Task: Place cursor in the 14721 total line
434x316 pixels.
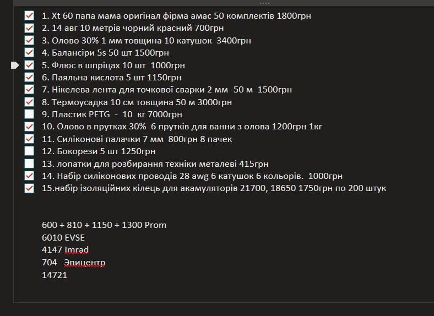Action: [x=55, y=275]
